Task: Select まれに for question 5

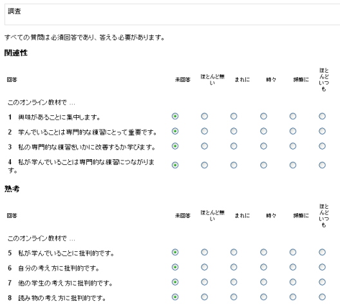Action: click(234, 252)
